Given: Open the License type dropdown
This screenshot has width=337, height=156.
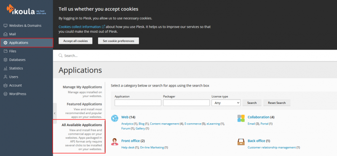Looking at the screenshot, I should tap(226, 103).
